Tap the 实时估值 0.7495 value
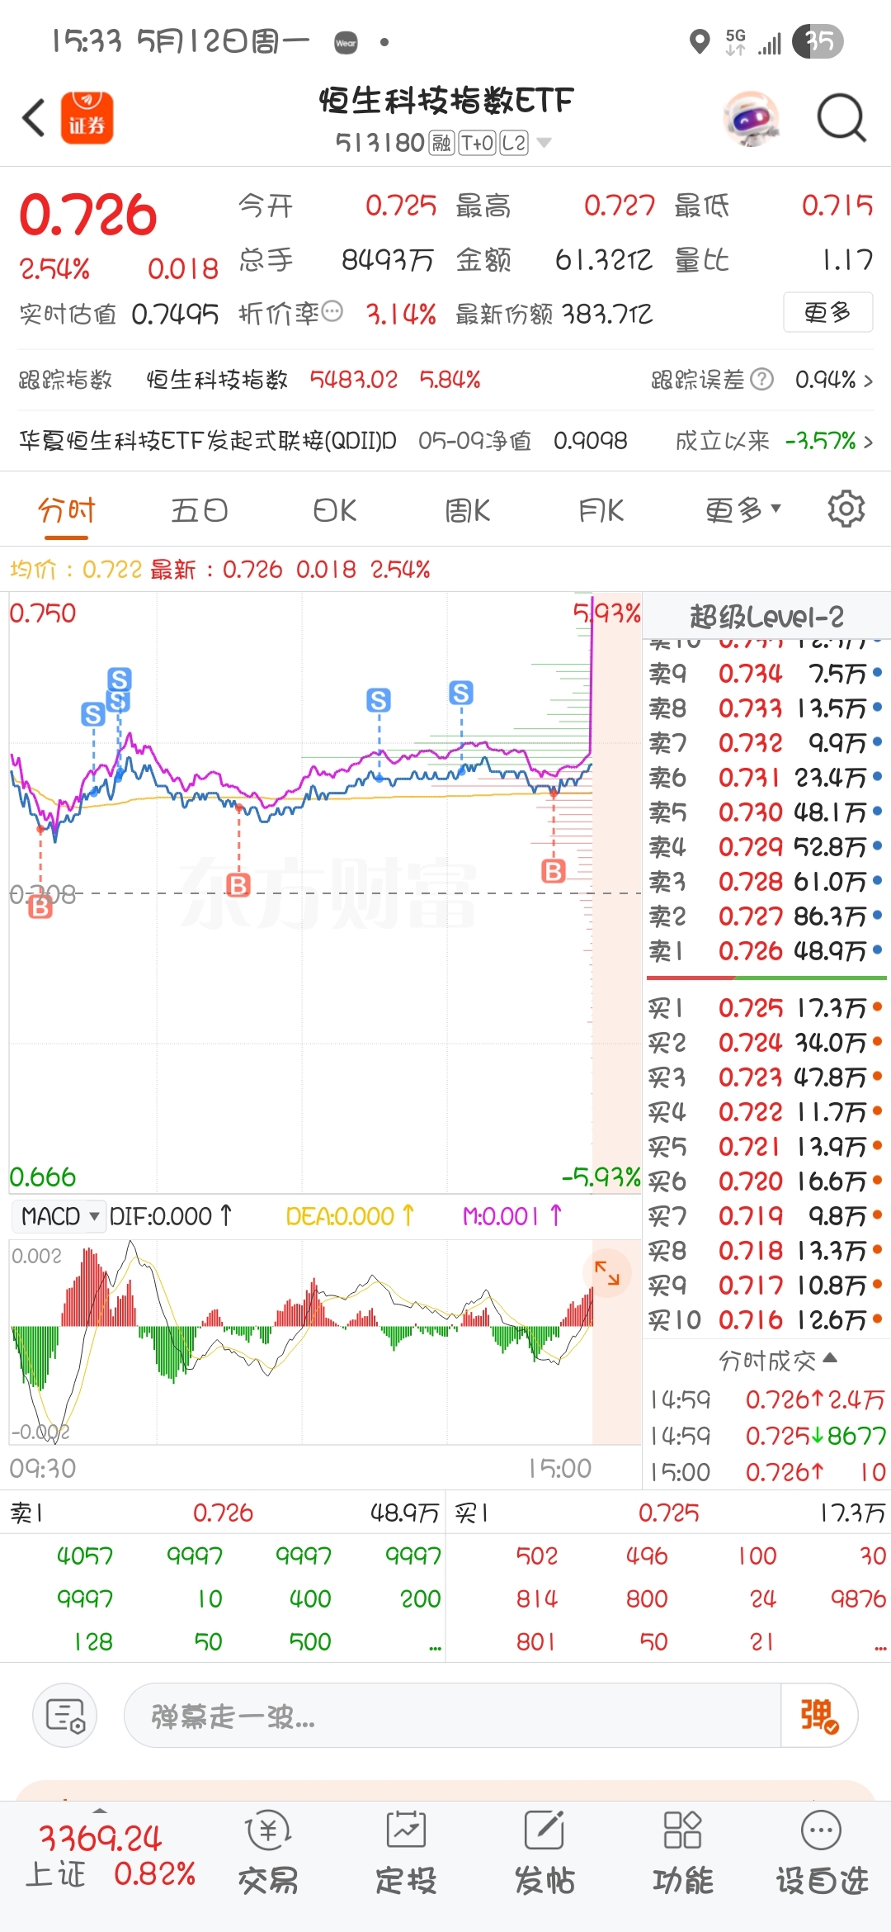This screenshot has height=1932, width=891. pos(175,314)
